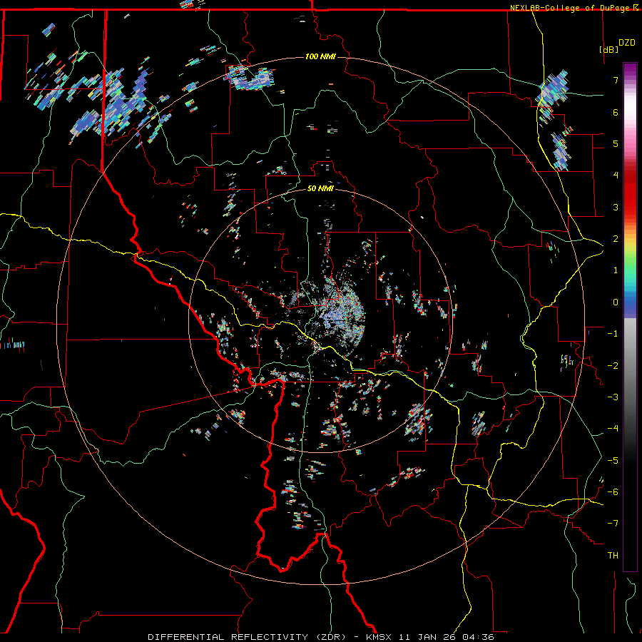Click the TH threshold label on legend

tap(613, 556)
